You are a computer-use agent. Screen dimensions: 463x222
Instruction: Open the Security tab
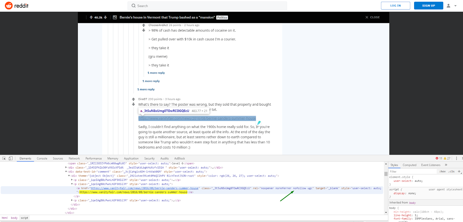pos(149,158)
